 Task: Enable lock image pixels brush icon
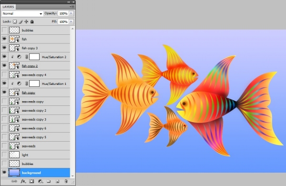pos(20,22)
